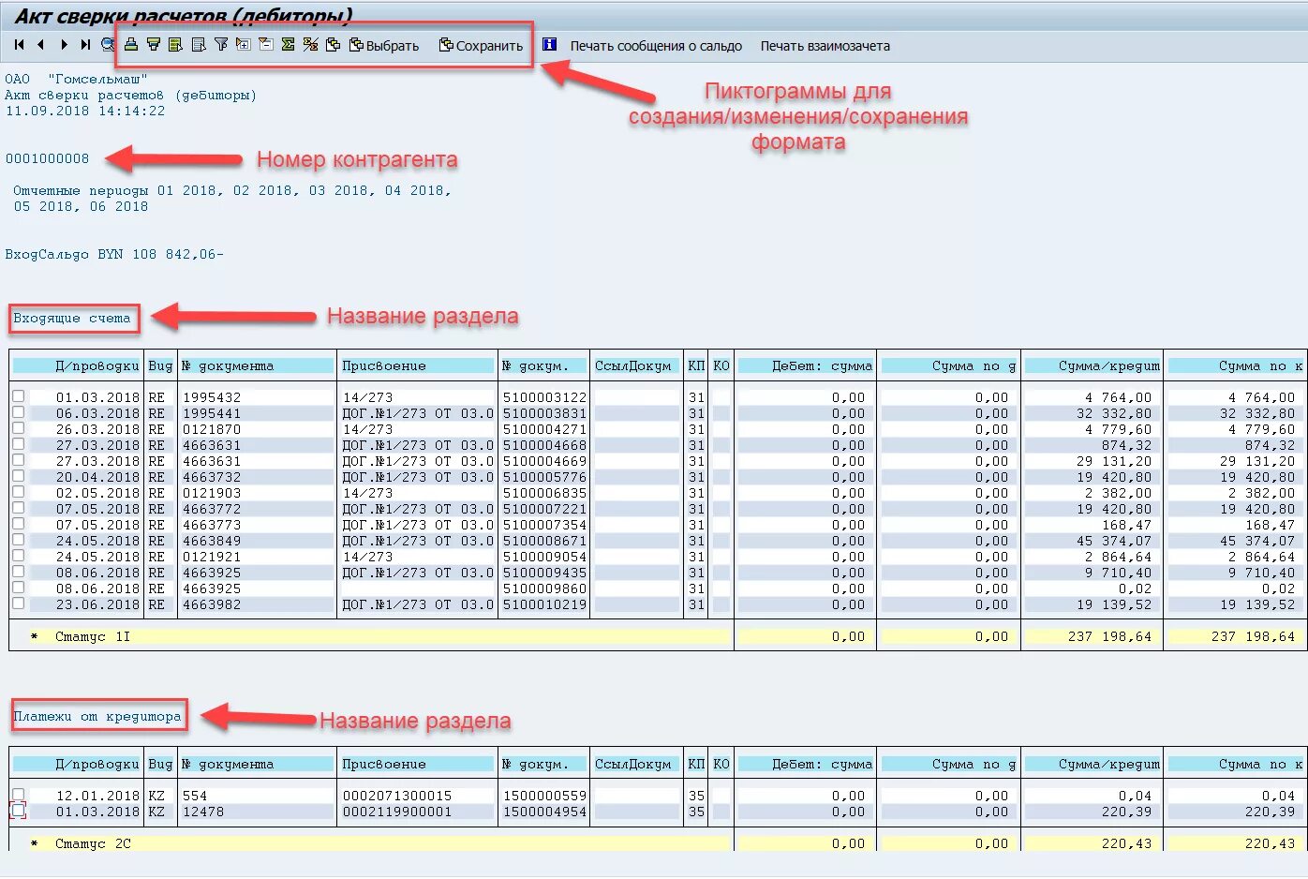The height and width of the screenshot is (879, 1308).
Task: Tick checkbox for row with 5100008671
Action: (x=18, y=540)
